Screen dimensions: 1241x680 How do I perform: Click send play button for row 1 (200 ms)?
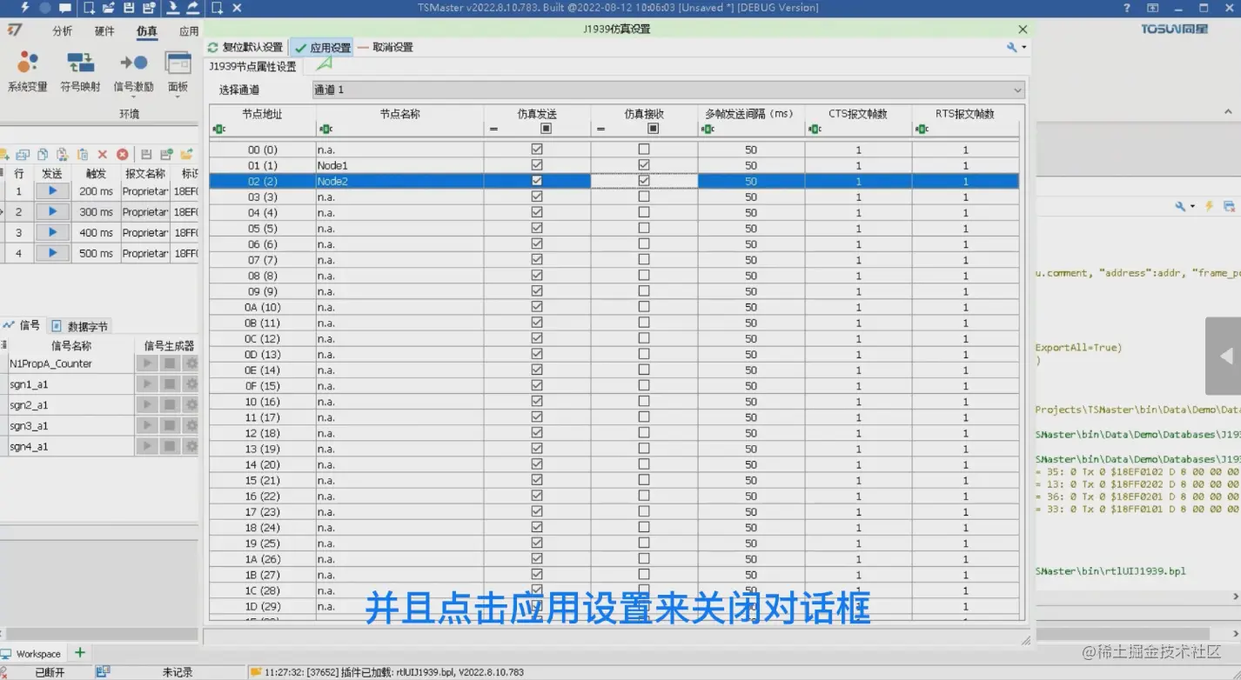point(52,190)
